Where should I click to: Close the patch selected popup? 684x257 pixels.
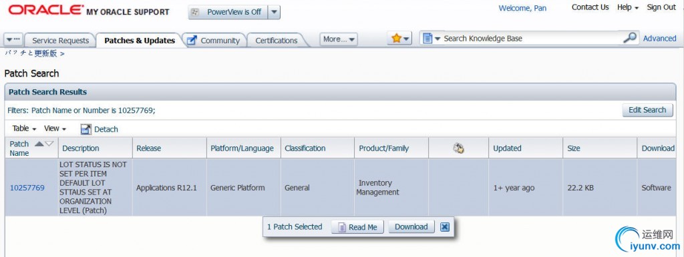coord(444,226)
